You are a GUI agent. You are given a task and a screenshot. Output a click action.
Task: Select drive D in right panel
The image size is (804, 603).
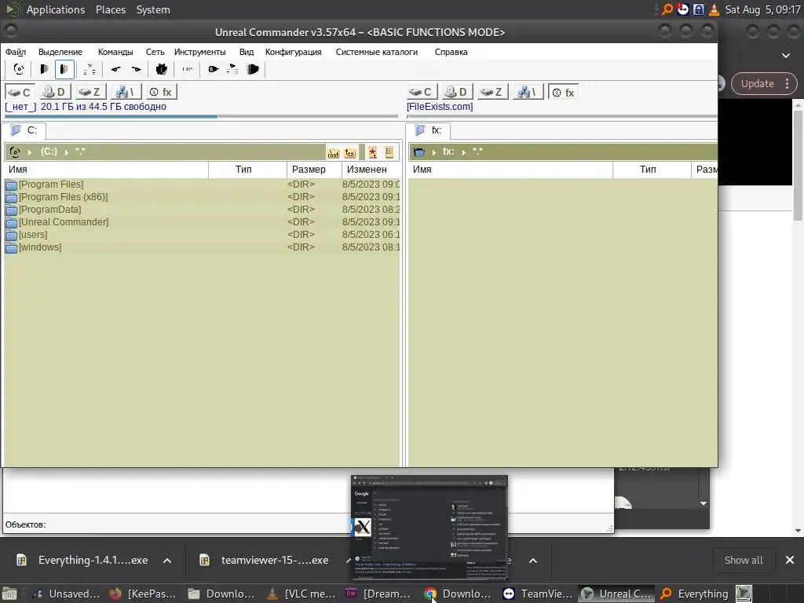coord(457,92)
